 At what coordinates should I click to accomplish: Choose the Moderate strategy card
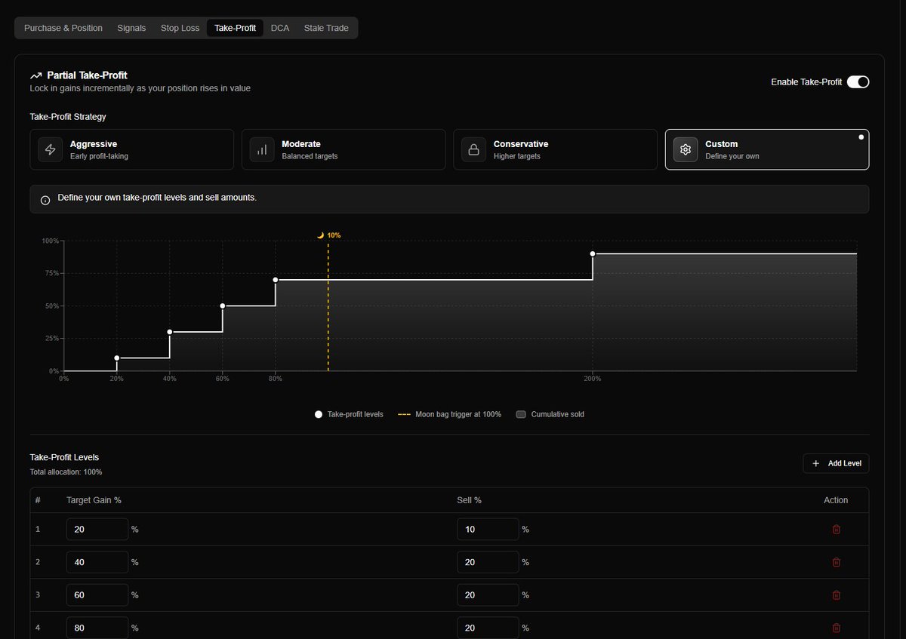pos(344,149)
